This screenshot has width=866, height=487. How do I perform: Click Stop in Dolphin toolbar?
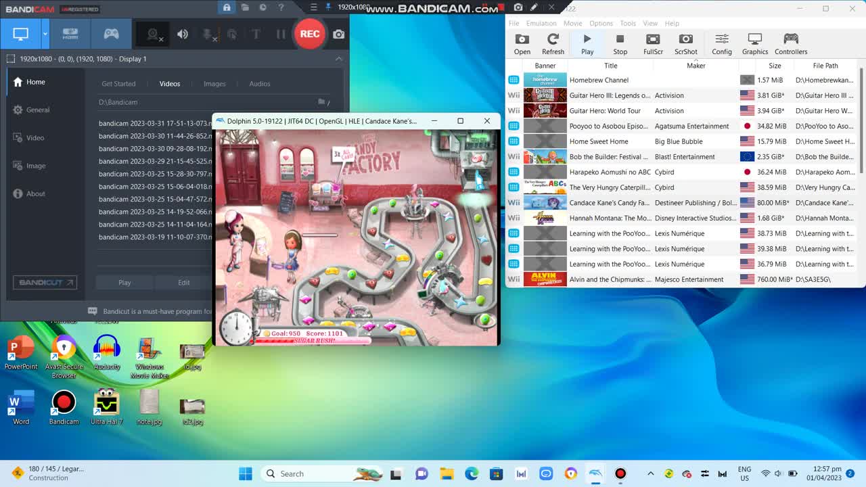click(x=620, y=44)
